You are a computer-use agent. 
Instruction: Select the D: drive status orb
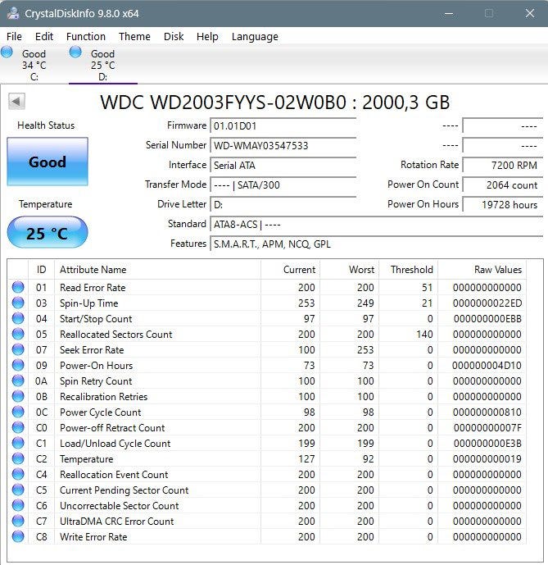(x=75, y=52)
